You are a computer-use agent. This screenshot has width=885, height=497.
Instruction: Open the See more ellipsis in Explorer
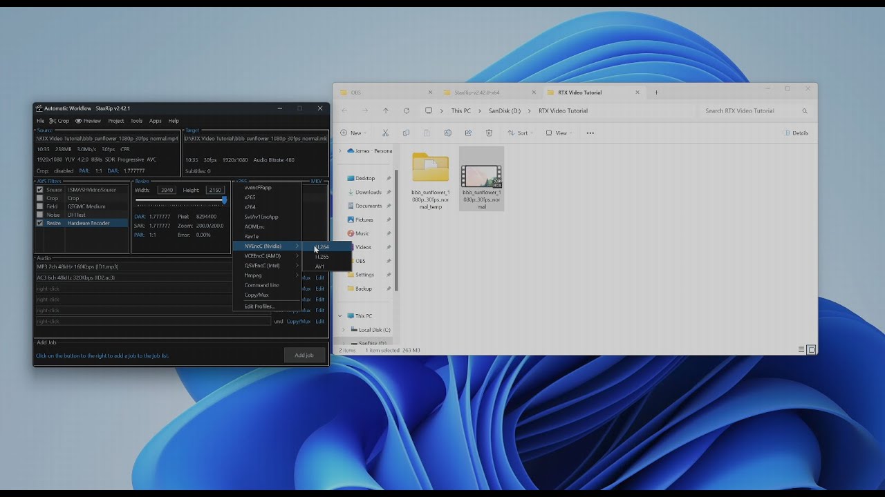pos(590,133)
